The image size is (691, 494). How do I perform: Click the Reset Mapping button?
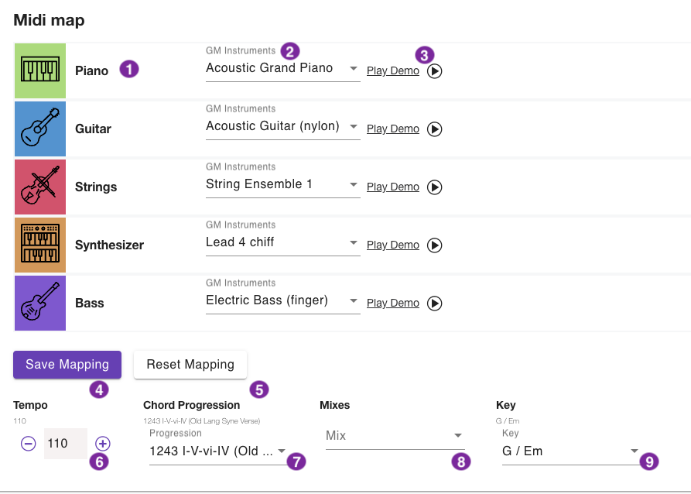(190, 365)
